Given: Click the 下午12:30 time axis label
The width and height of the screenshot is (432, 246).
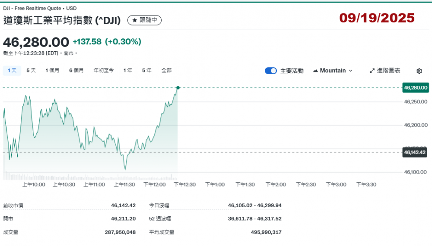Looking at the screenshot, I should 184,184.
